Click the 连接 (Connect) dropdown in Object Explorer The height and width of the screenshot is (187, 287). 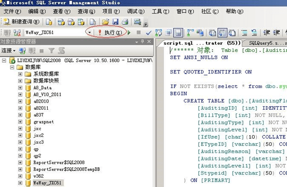(8, 51)
